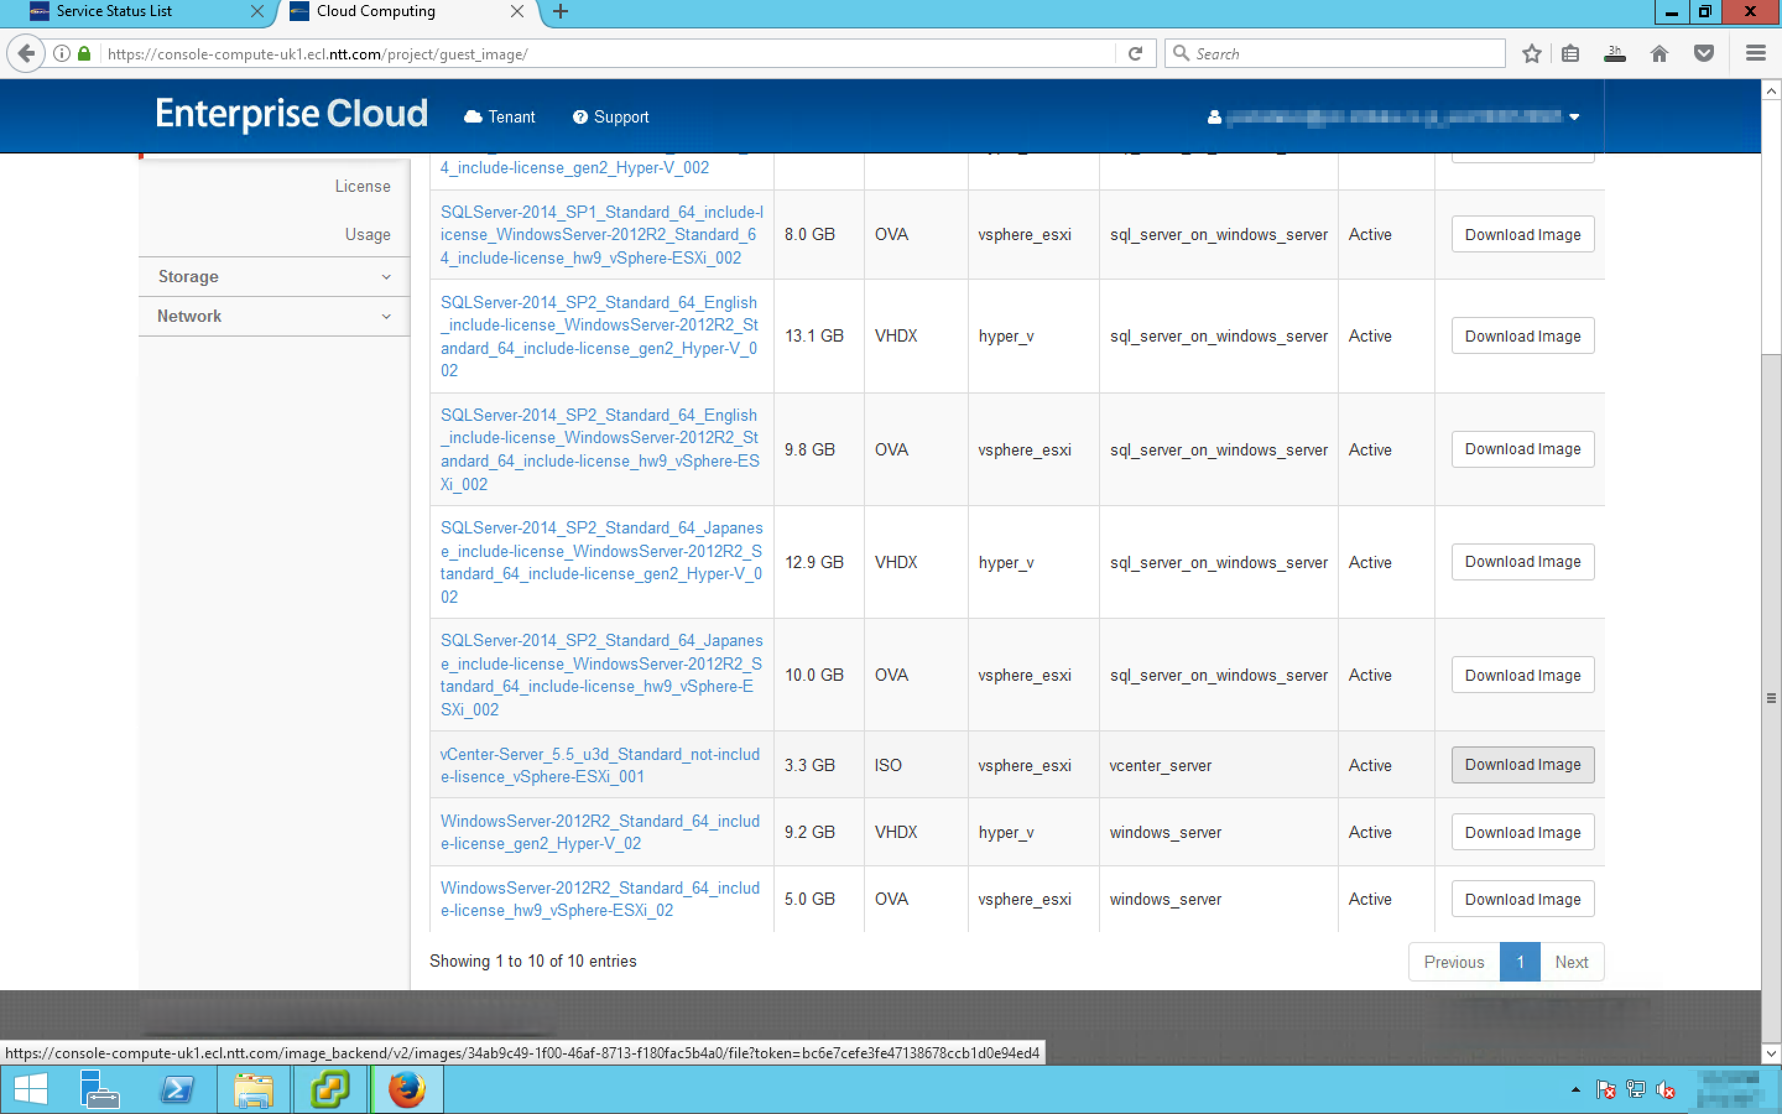Reload the page with refresh icon
This screenshot has width=1782, height=1114.
(x=1135, y=54)
